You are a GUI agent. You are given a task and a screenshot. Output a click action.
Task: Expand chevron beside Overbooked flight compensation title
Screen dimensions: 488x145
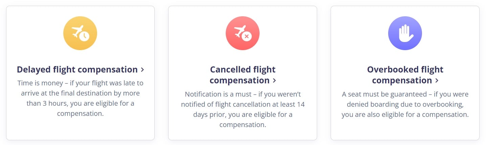tap(437, 81)
